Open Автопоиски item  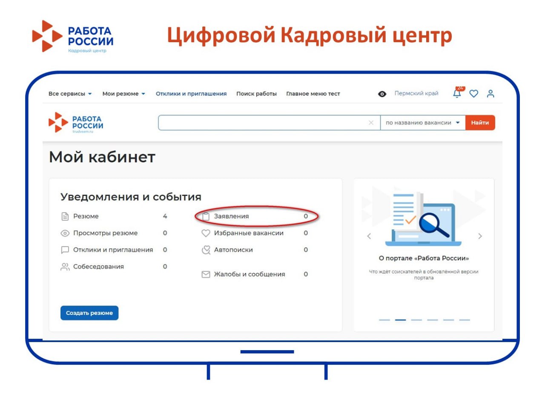(x=233, y=250)
